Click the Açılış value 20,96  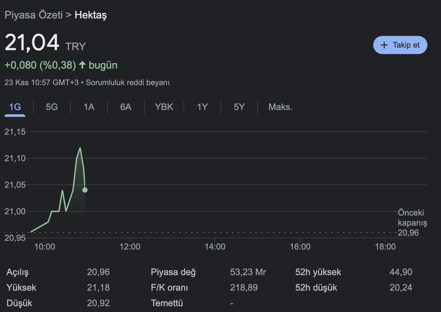(x=98, y=272)
